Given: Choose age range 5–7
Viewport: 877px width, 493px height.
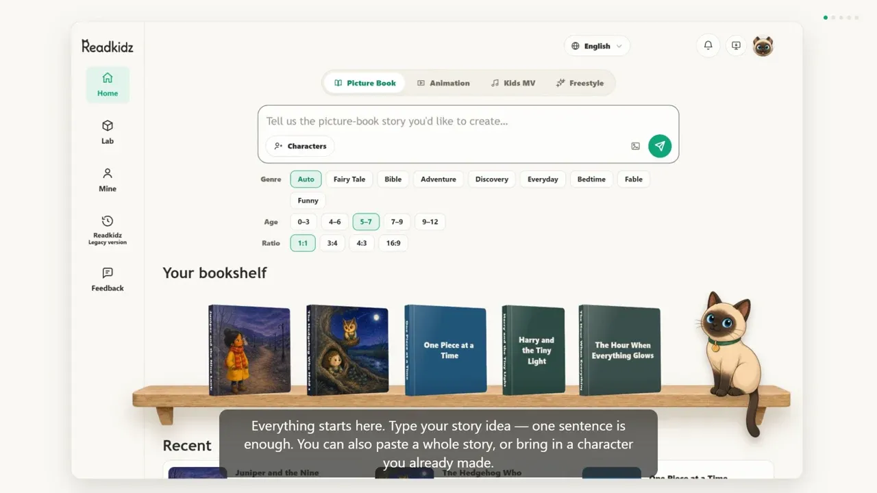Looking at the screenshot, I should (x=366, y=222).
